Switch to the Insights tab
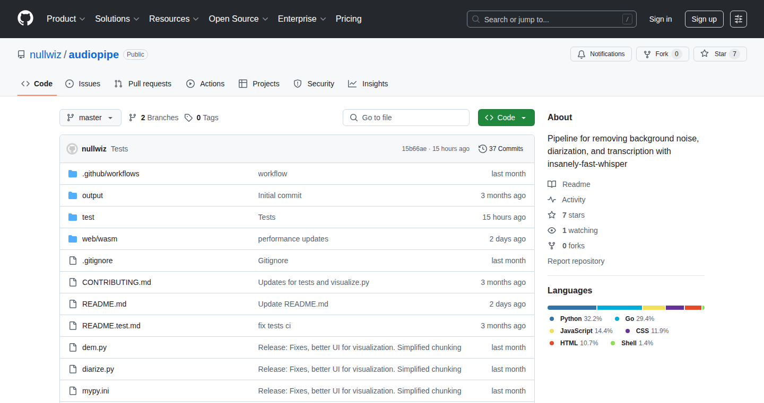 point(368,84)
